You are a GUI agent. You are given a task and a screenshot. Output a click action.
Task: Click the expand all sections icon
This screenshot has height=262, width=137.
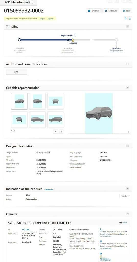point(125,18)
